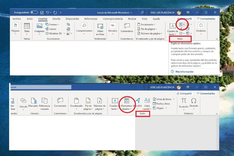234x156 pixels.
Task: Toggle the Autoguardado switch
Action: [34, 12]
